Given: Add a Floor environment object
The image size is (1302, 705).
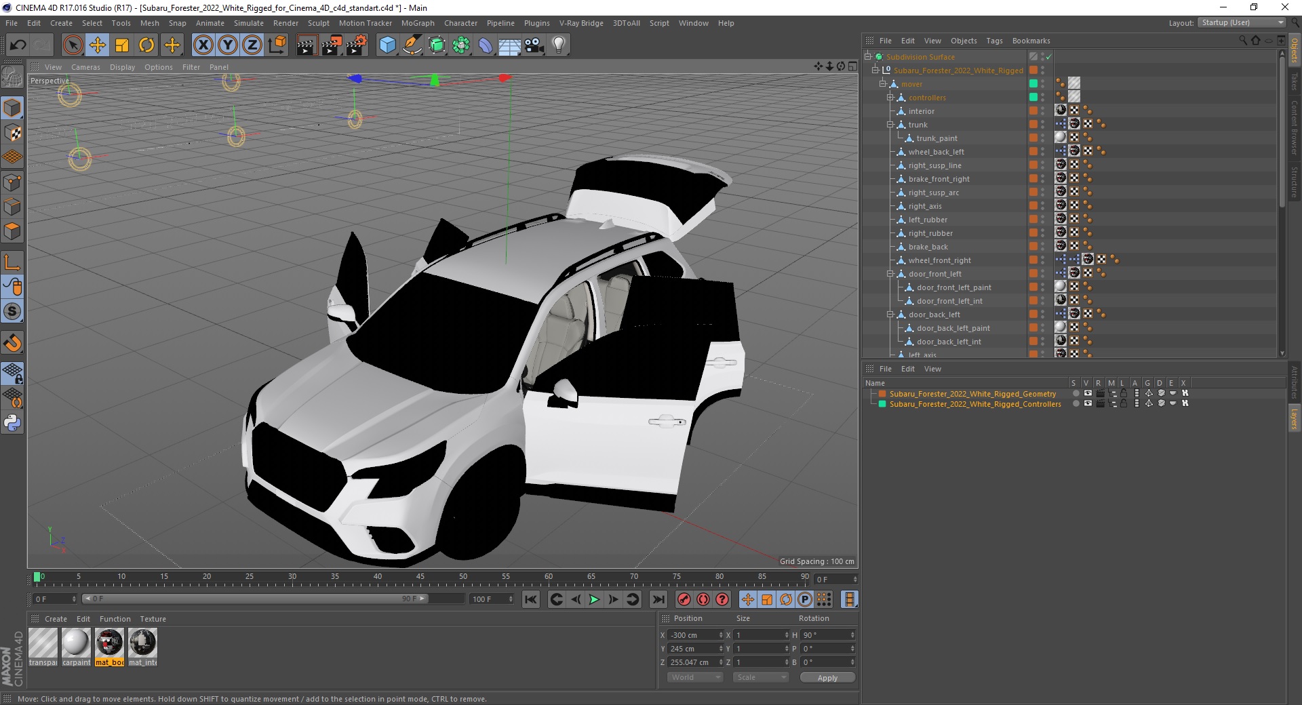Looking at the screenshot, I should [x=509, y=45].
